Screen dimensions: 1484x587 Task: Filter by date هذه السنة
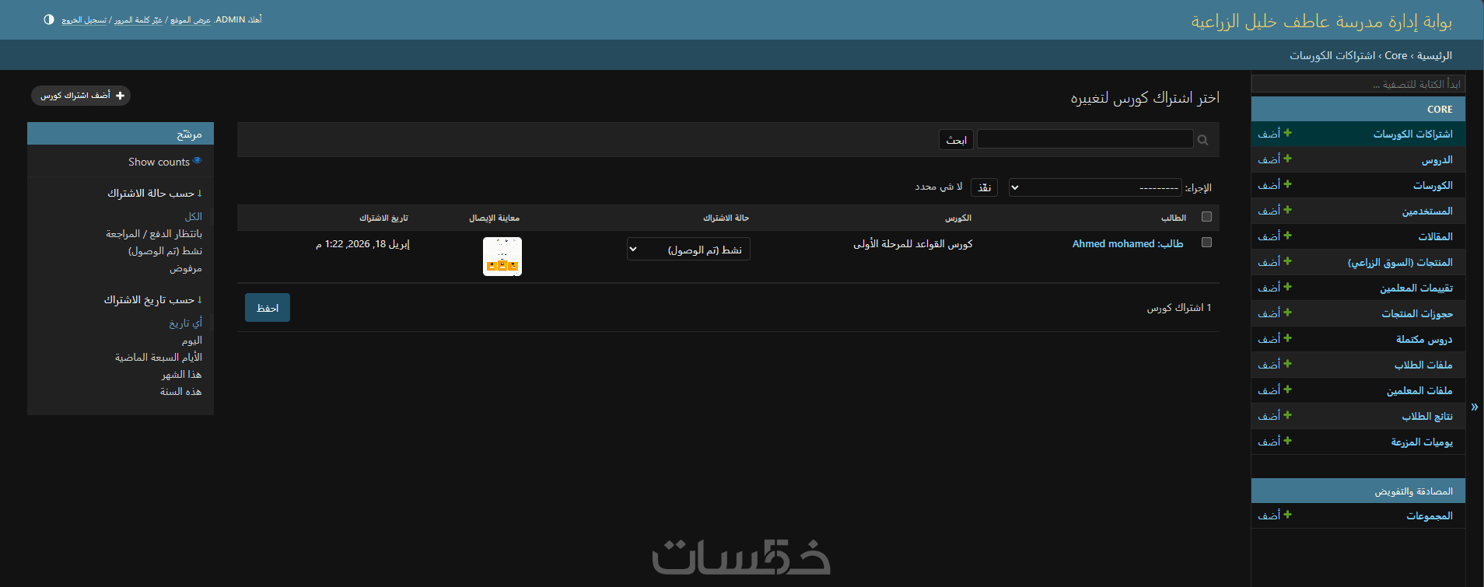tap(180, 392)
